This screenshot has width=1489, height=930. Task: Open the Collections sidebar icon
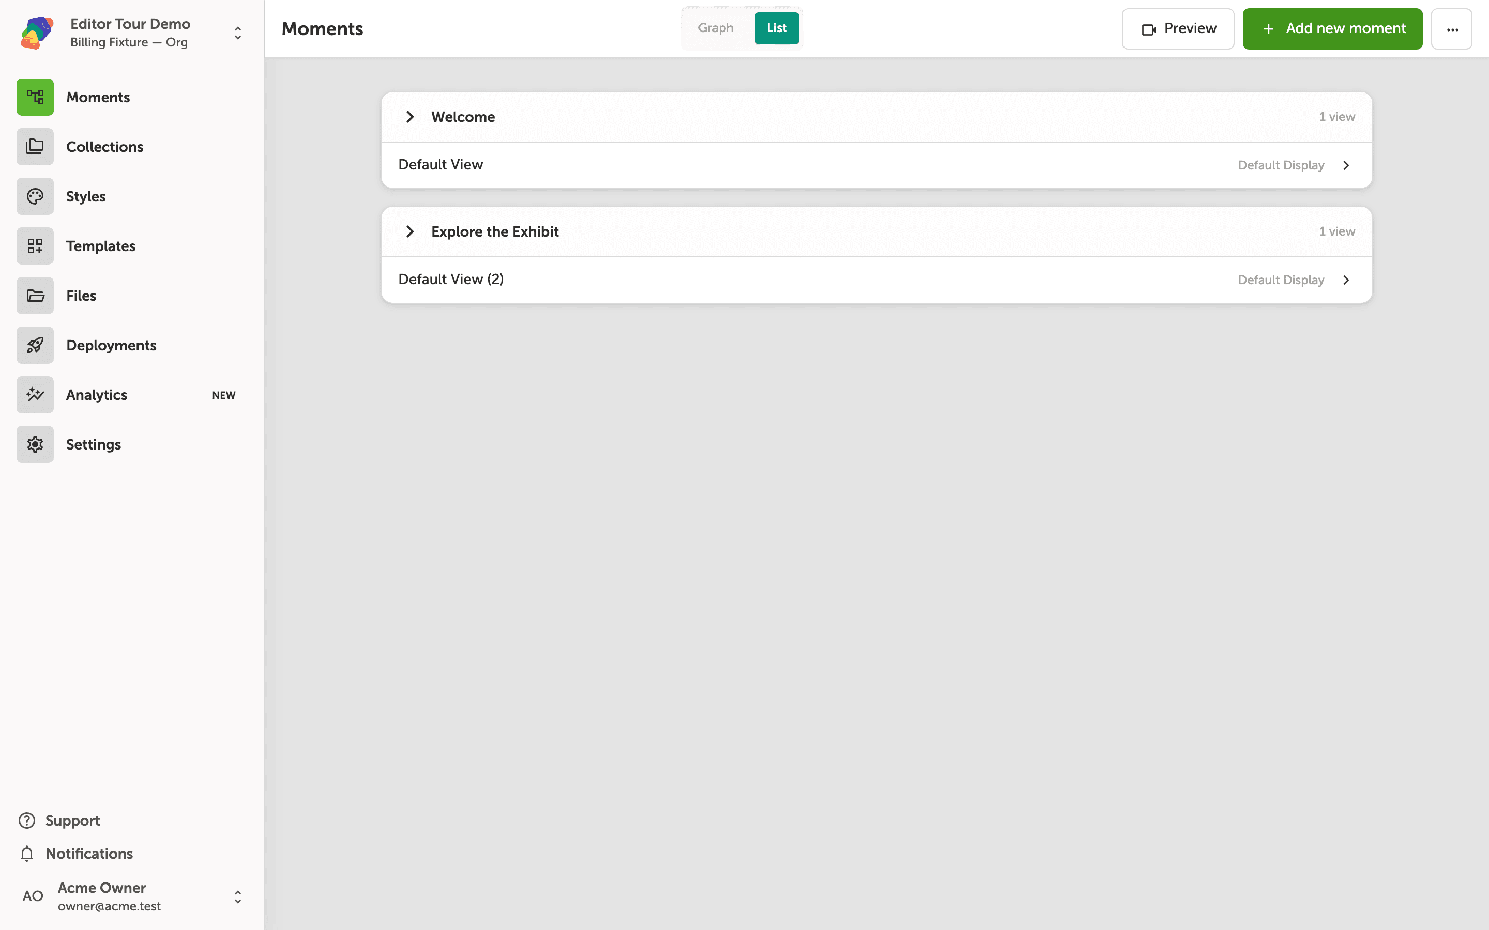(35, 146)
